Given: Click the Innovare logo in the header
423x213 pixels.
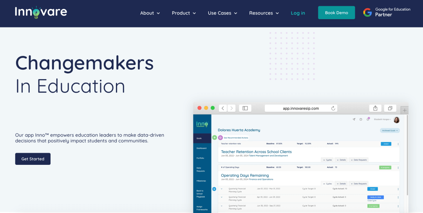Looking at the screenshot, I should [41, 13].
